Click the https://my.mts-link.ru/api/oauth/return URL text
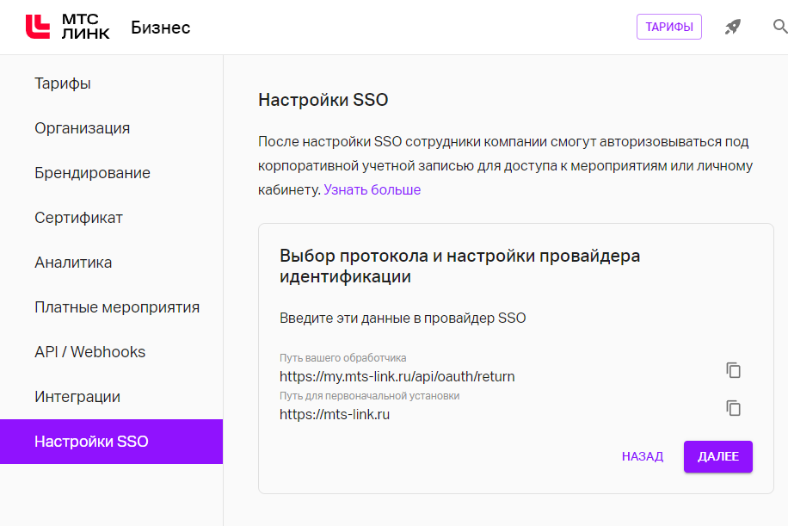The height and width of the screenshot is (526, 788). (x=397, y=376)
